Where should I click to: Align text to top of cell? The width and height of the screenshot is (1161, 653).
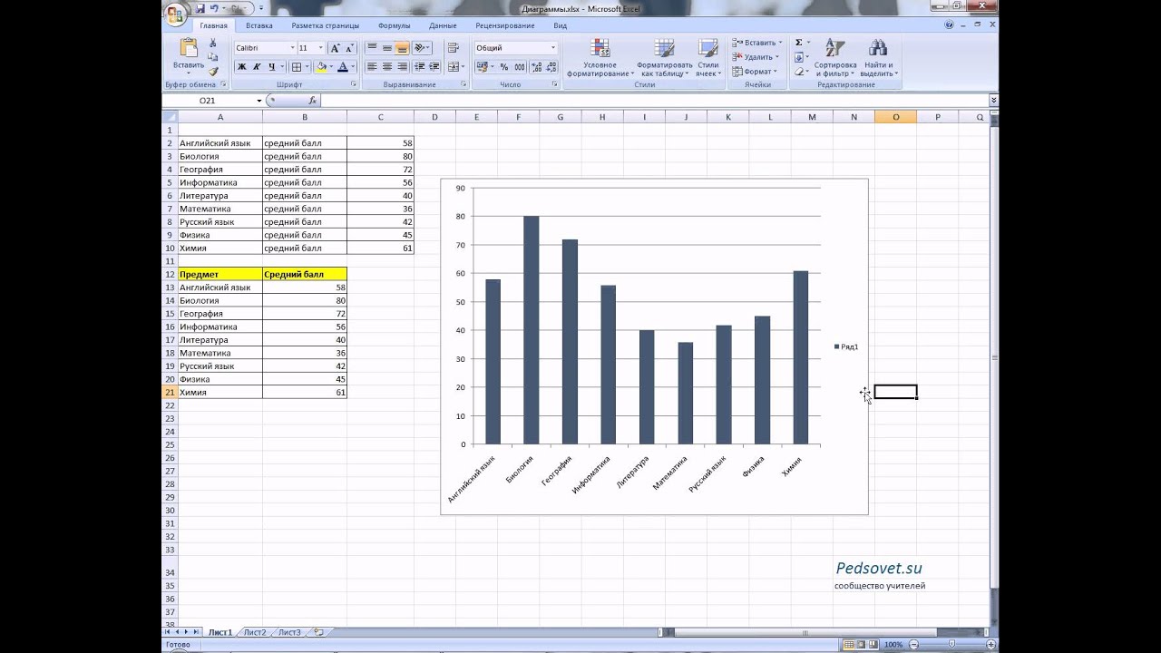(x=372, y=48)
